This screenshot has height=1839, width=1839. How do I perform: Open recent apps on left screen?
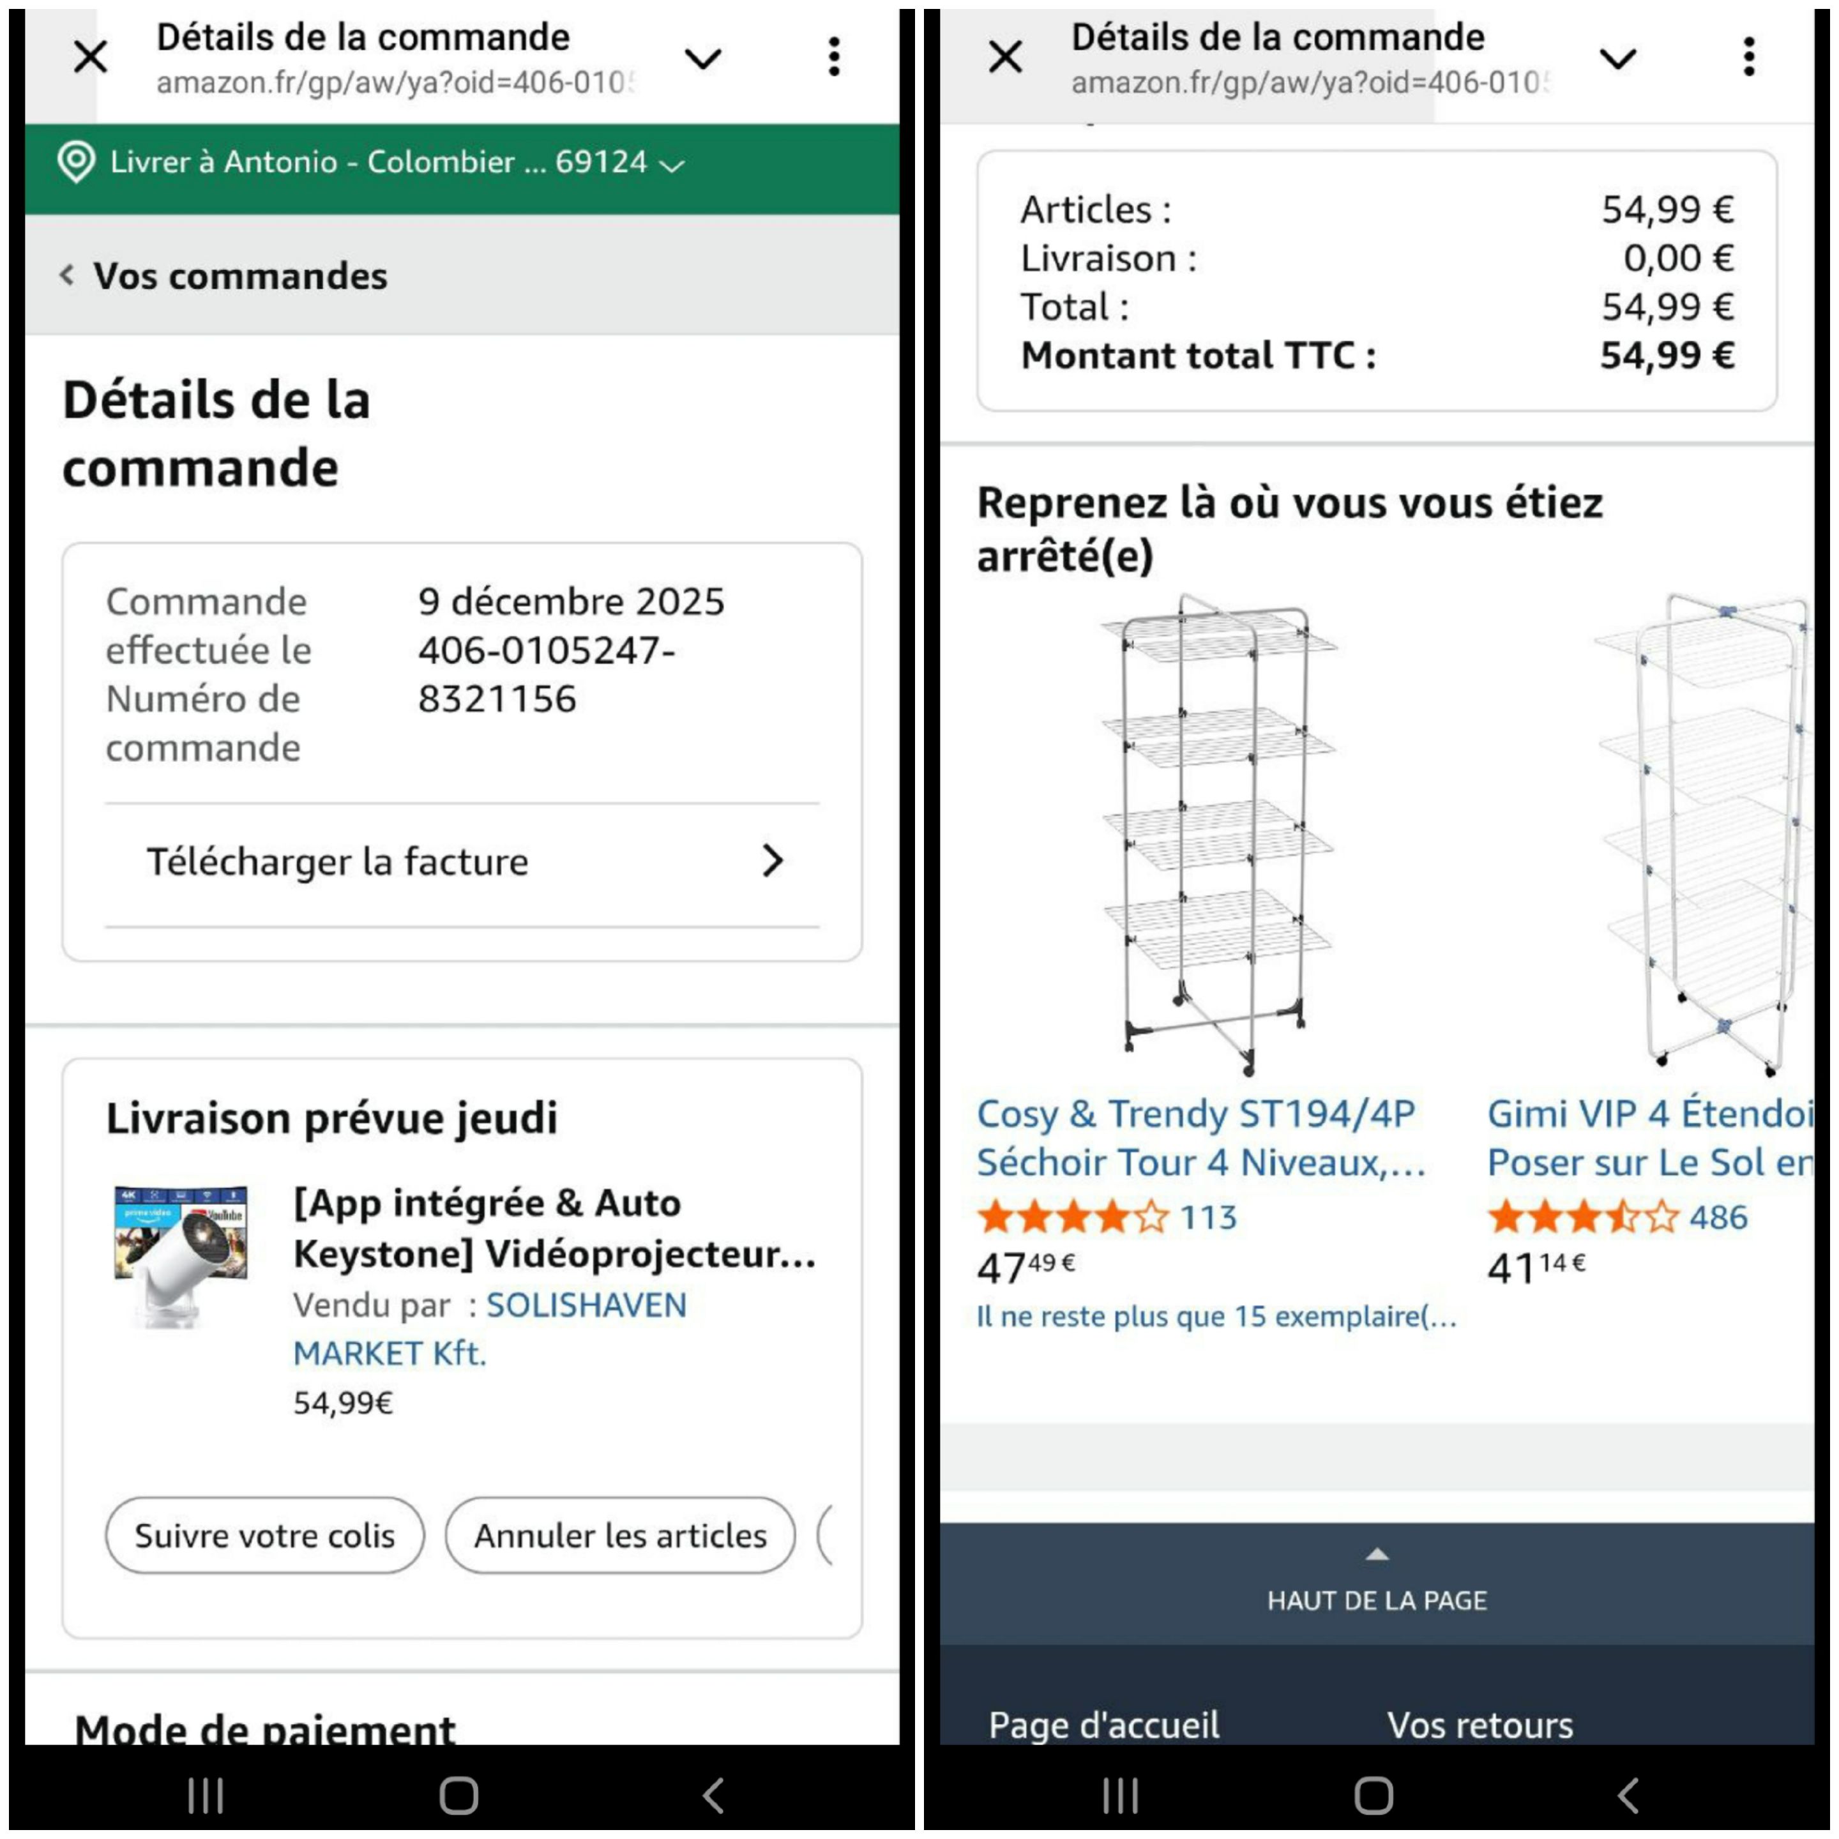coord(206,1795)
